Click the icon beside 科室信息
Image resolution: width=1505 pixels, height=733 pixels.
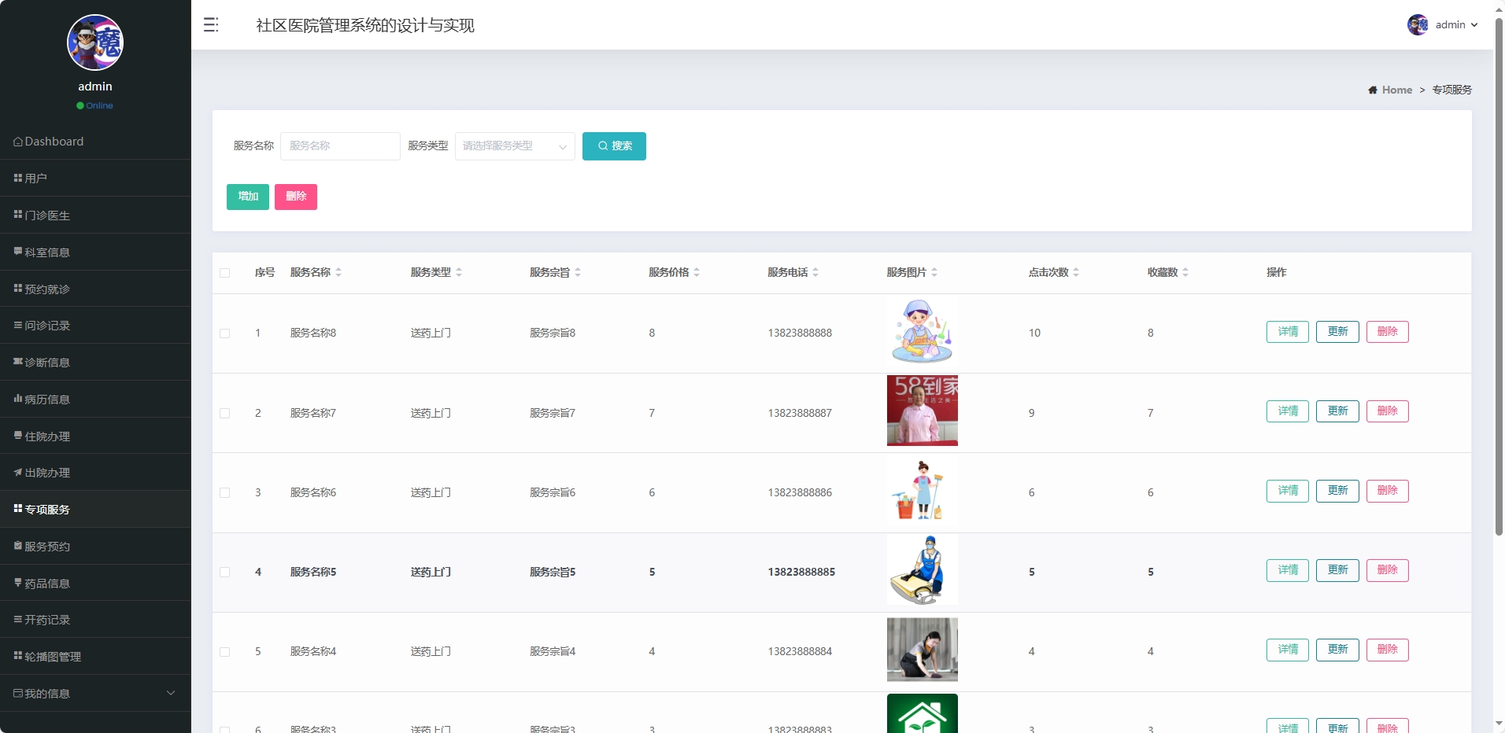click(18, 252)
